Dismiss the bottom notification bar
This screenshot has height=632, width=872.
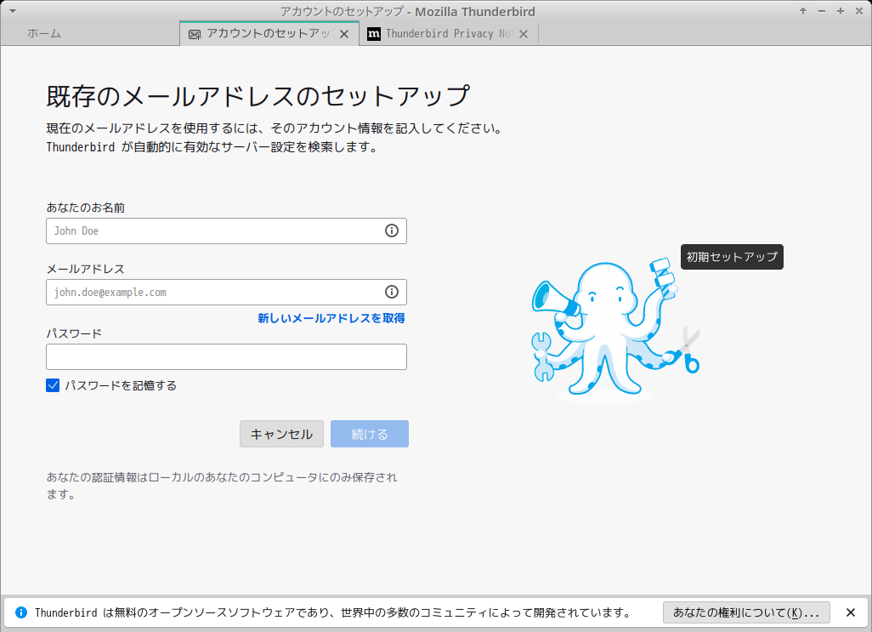click(x=850, y=612)
